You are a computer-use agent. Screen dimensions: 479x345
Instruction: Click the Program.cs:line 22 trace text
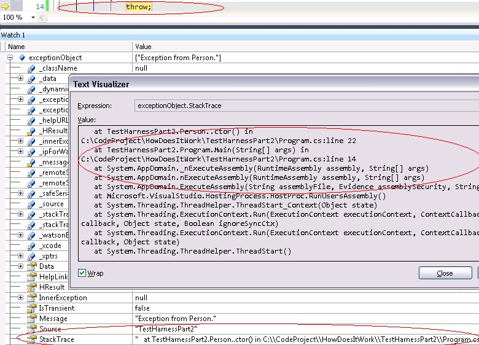click(317, 141)
